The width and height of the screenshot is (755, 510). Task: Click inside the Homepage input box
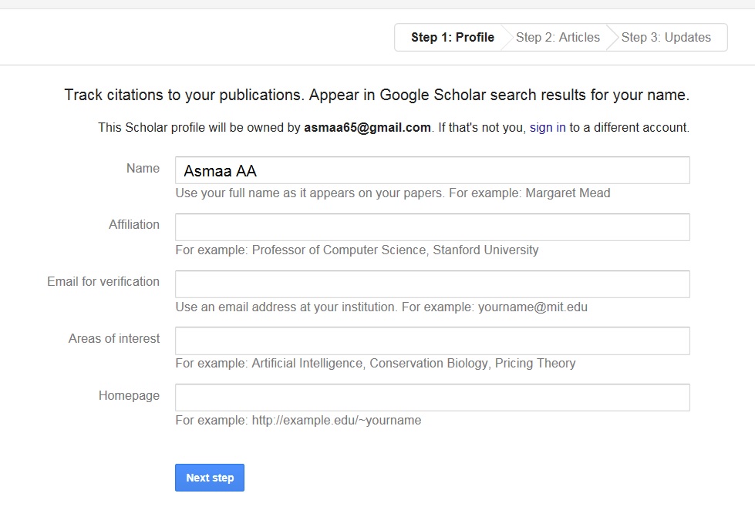432,398
